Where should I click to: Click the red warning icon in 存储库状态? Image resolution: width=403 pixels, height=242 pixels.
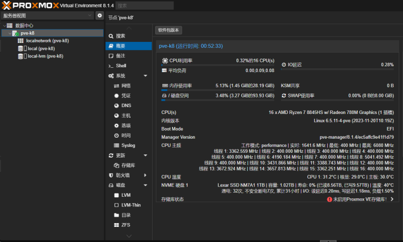pos(329,200)
